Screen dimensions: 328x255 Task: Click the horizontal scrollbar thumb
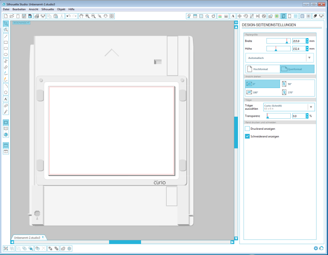pos(125,242)
